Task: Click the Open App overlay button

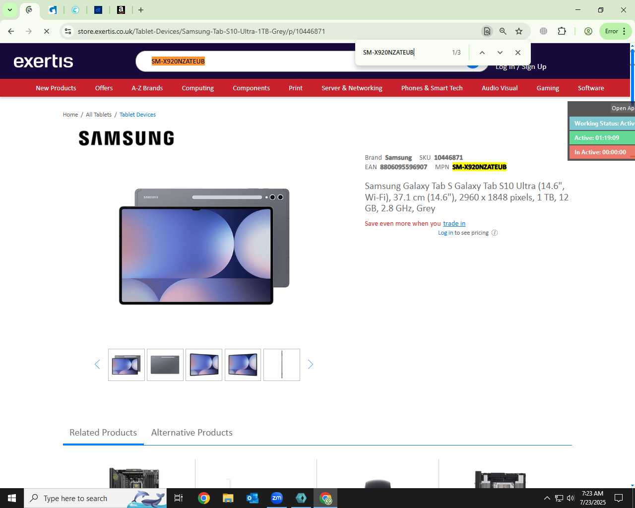Action: [x=623, y=108]
